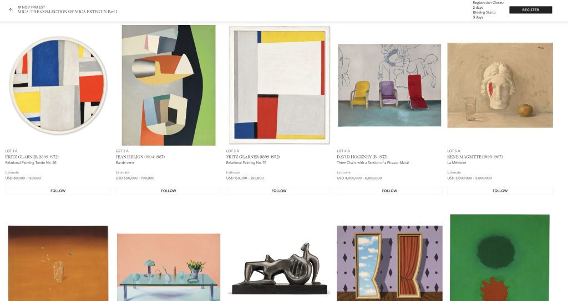
Task: Follow Lot 1 A Fritz Glarner Tondo
Action: click(58, 191)
